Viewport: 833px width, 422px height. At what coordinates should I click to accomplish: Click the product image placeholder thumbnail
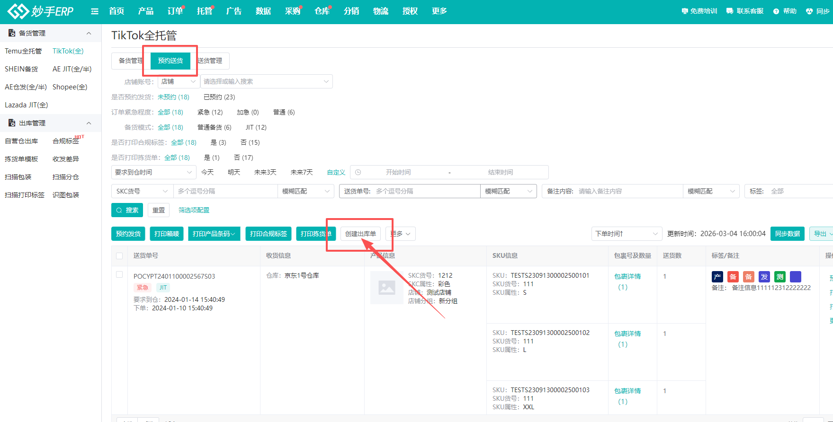tap(386, 288)
